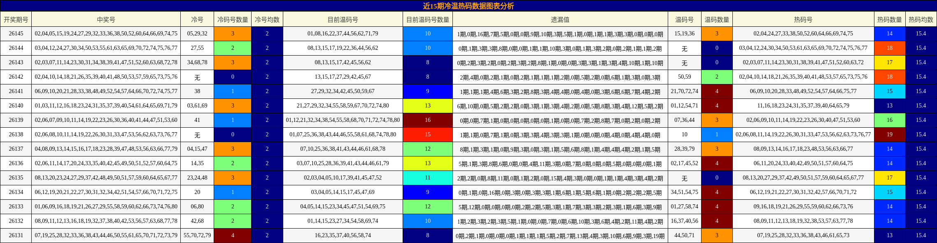Click the 冷码号数量 column header
The image size is (937, 243).
point(233,19)
